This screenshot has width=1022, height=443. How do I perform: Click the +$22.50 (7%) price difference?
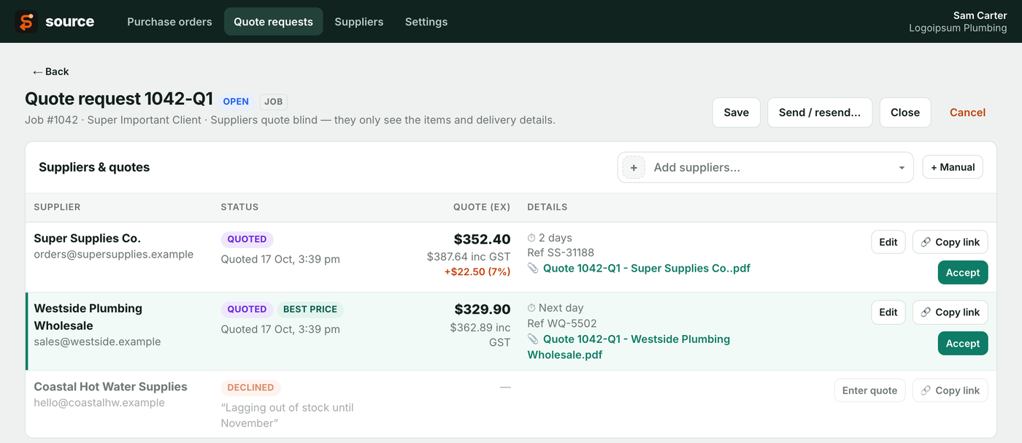[477, 271]
